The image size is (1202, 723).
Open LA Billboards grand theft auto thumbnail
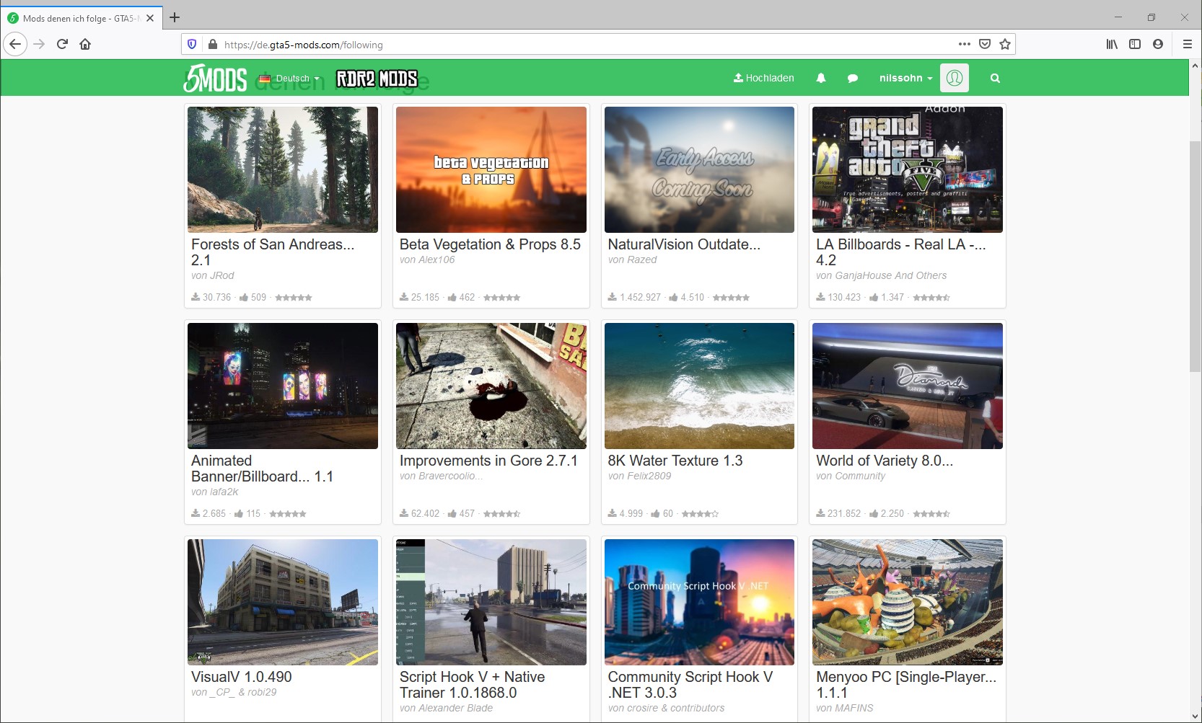pyautogui.click(x=908, y=169)
